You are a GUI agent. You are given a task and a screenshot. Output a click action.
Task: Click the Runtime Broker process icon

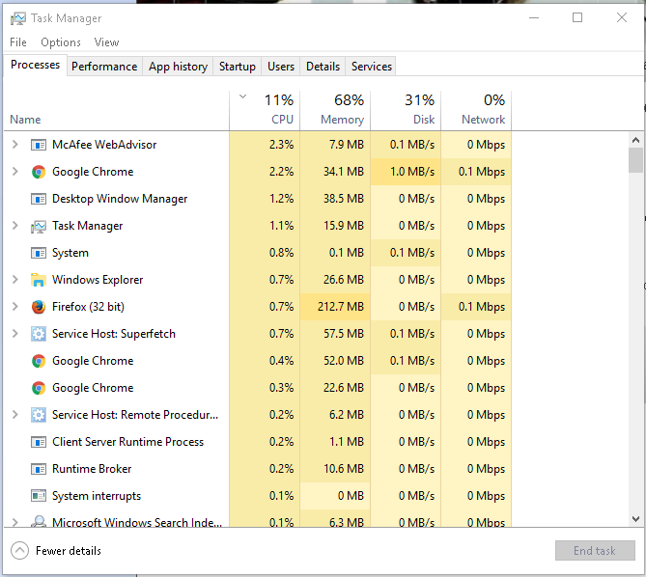pyautogui.click(x=39, y=469)
